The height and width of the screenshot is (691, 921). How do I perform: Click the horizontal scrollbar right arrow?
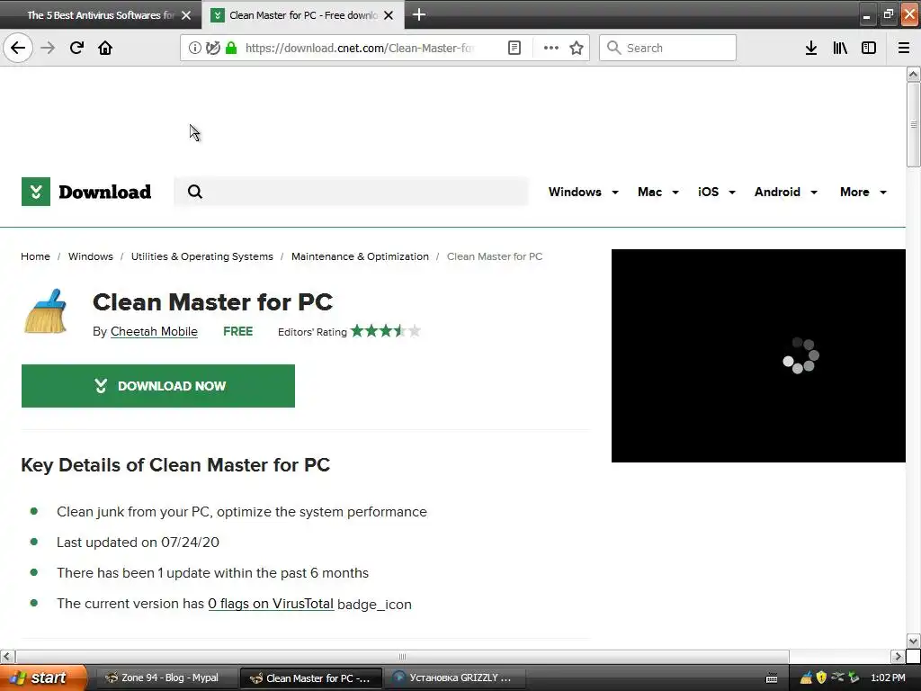(899, 656)
